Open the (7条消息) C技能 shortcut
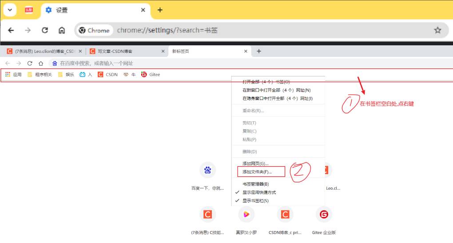The image size is (453, 243). point(207,220)
